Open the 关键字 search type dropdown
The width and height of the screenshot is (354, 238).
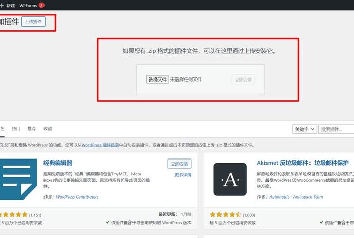tap(304, 129)
